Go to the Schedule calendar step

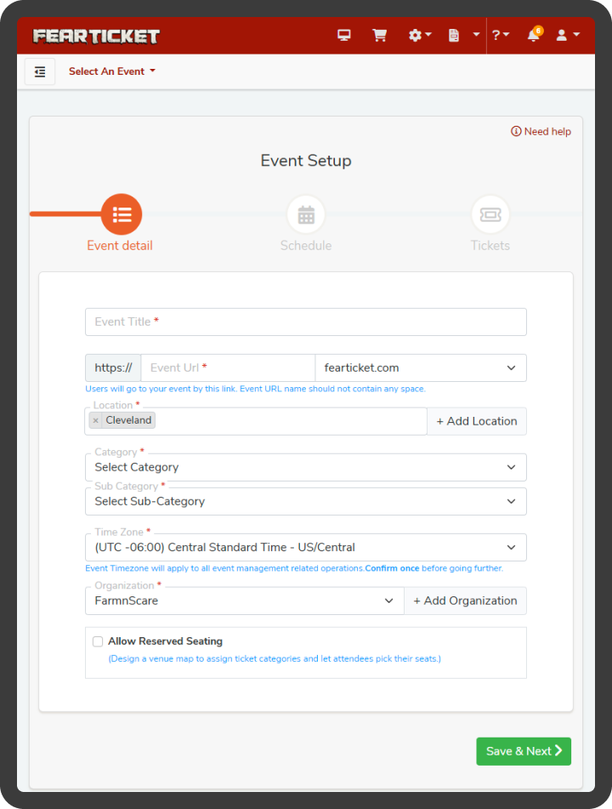pos(306,215)
